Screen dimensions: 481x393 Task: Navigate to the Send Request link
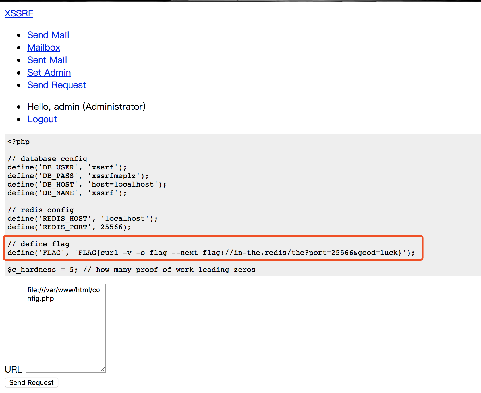[56, 85]
